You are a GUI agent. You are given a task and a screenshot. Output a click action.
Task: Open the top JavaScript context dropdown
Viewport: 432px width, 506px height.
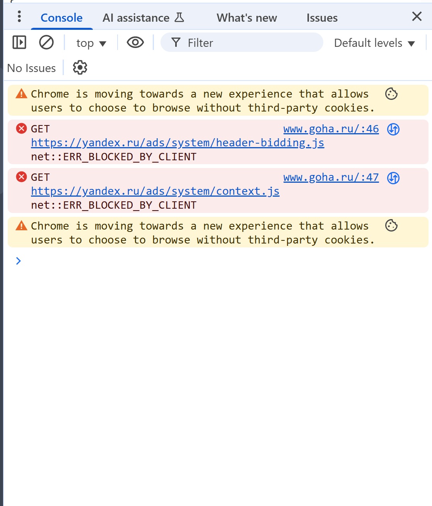point(91,43)
